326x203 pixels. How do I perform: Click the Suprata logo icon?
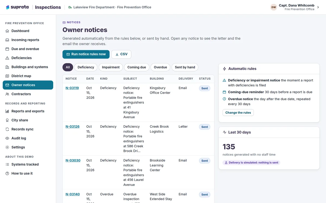pos(8,7)
